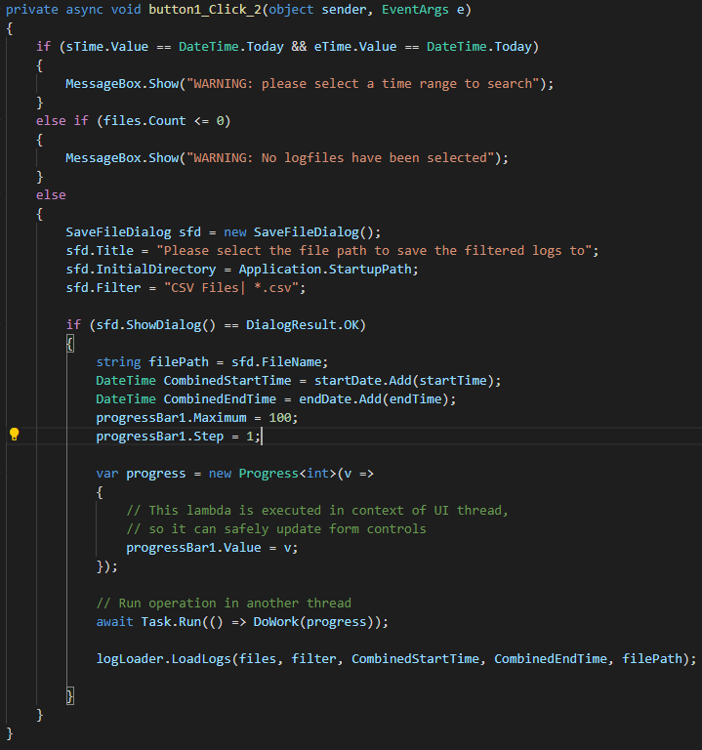
Task: Click string "Please select the file path to save..."
Action: tap(374, 251)
